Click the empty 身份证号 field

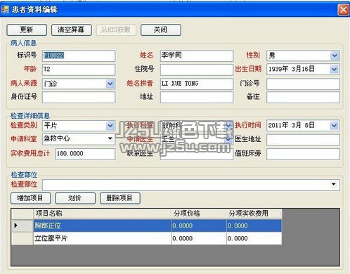(x=79, y=97)
